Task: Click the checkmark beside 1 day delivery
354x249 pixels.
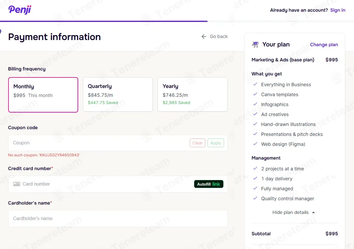Action: click(255, 179)
